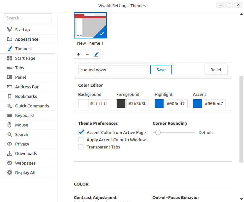244x202 pixels.
Task: Click the theme name field connectwww
Action: tap(113, 70)
